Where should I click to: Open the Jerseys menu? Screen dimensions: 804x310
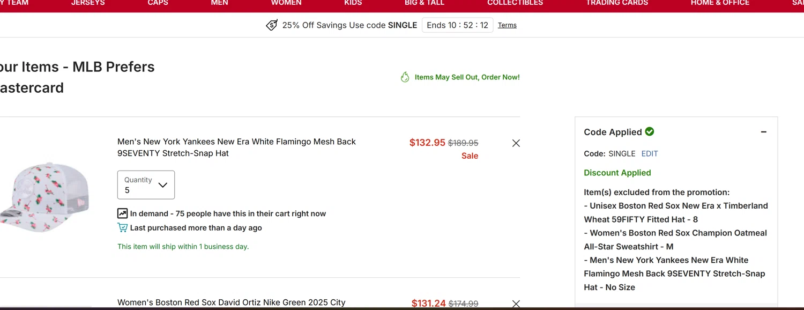(x=88, y=3)
